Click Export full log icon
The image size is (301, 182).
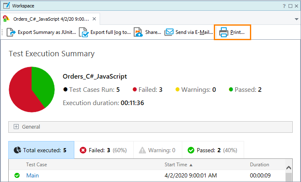84,32
